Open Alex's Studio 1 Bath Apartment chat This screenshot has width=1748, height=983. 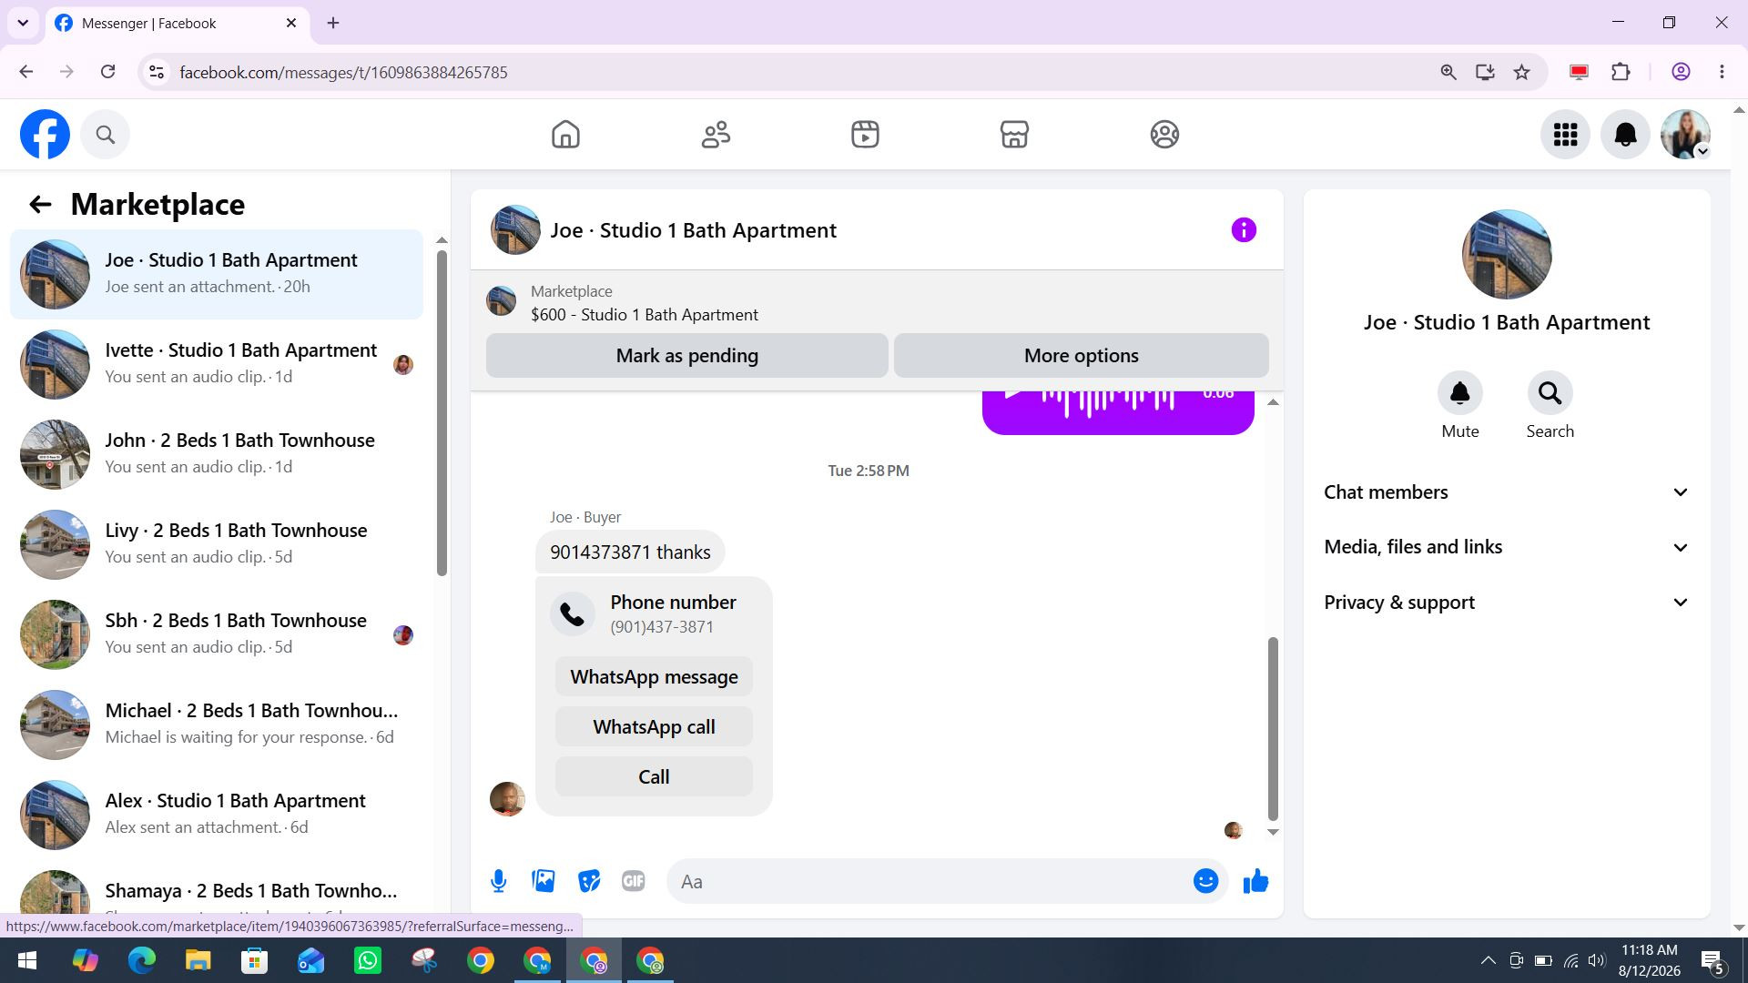point(217,815)
